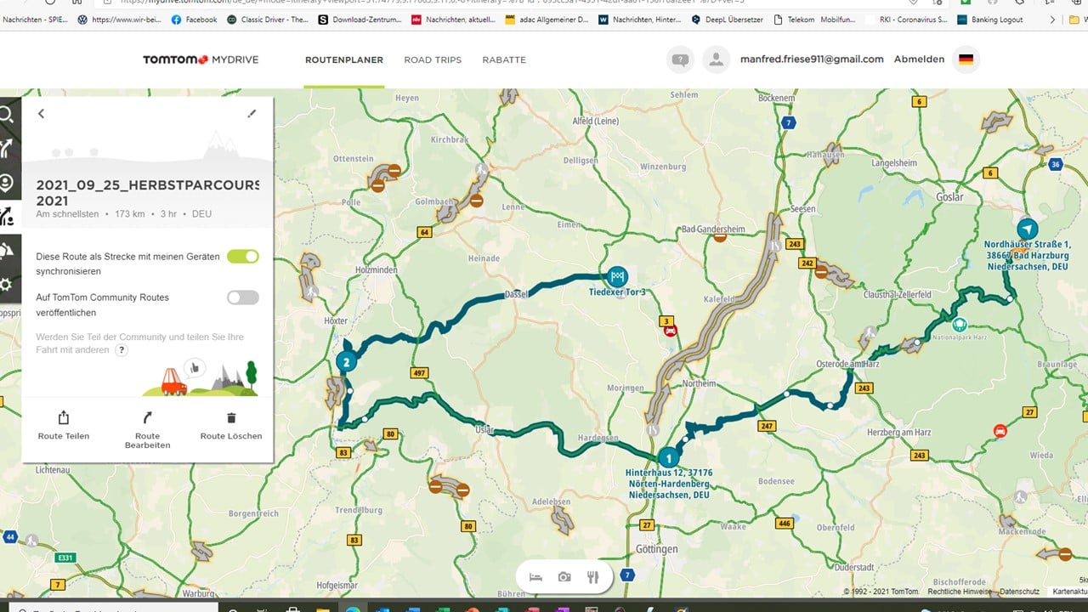
Task: Click the chat feedback icon in header
Action: coord(680,59)
